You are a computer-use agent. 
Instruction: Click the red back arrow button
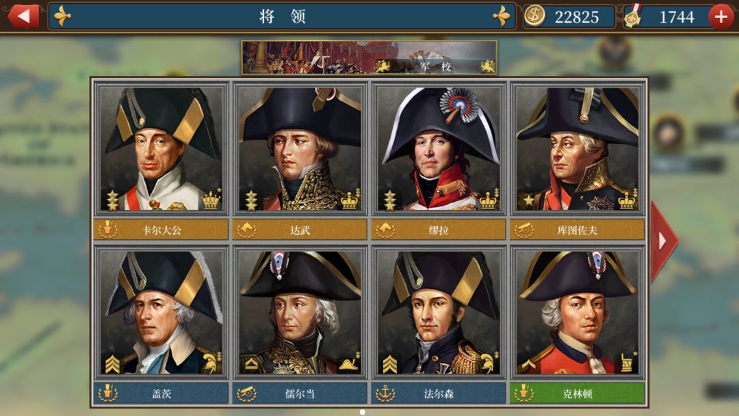23,16
